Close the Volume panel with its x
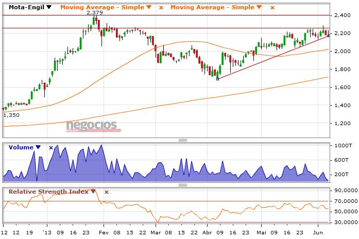This screenshot has width=359, height=239. point(51,148)
